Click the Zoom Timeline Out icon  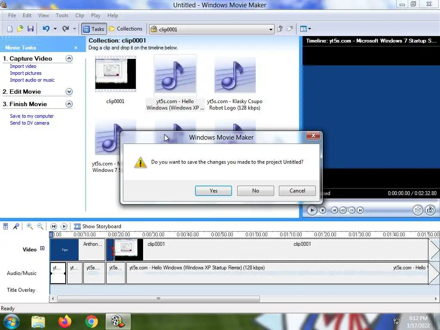point(40,226)
